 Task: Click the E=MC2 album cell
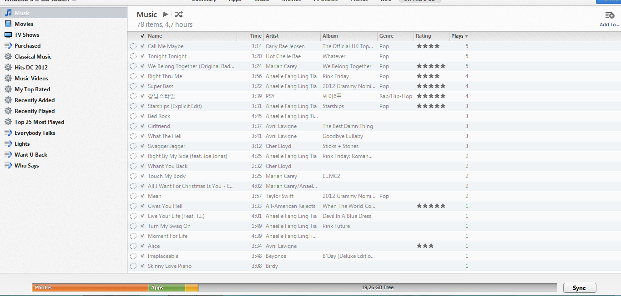[x=331, y=176]
